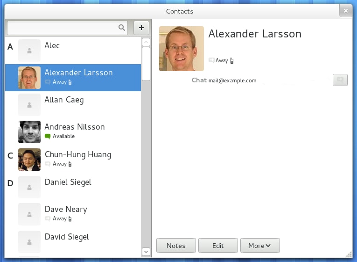Click the contact list's down arrow
357x262 pixels.
(146, 252)
